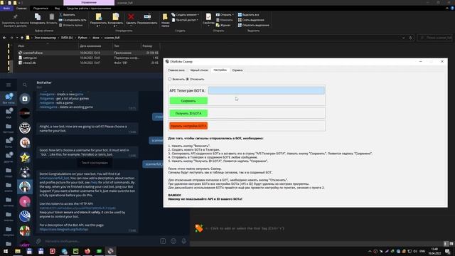Click the Explorer search box
This screenshot has height=256, width=455.
tap(435, 38)
